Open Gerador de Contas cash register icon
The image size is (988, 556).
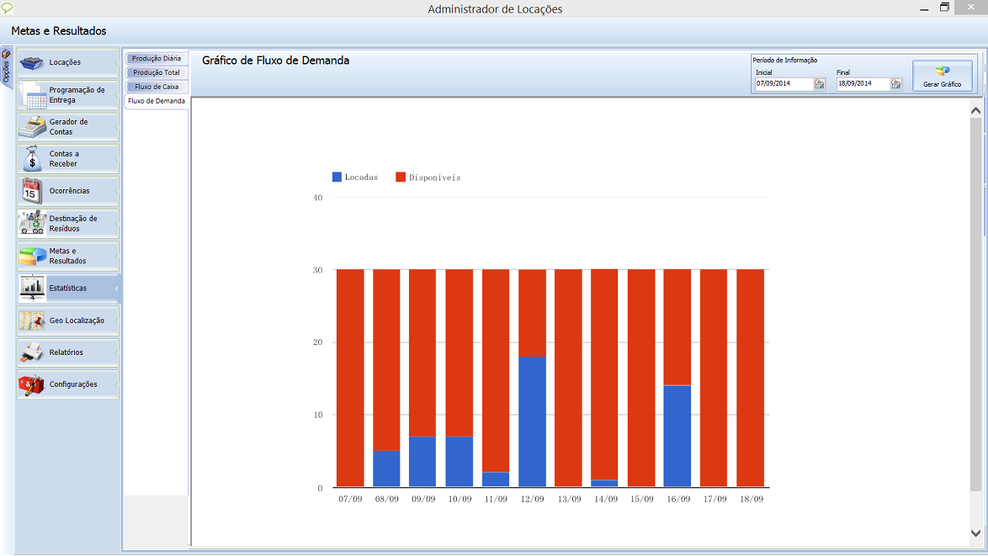pyautogui.click(x=32, y=127)
